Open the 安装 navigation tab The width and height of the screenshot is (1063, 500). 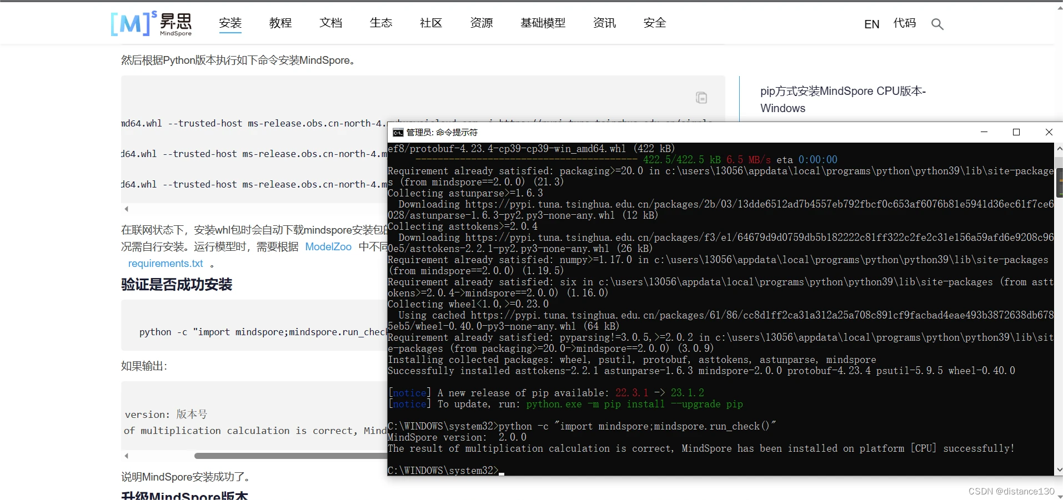230,23
